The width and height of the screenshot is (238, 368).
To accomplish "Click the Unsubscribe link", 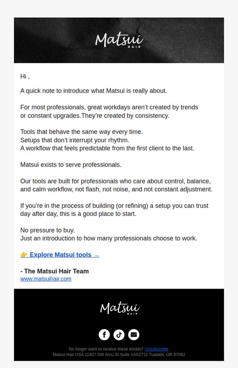I will pos(156,349).
